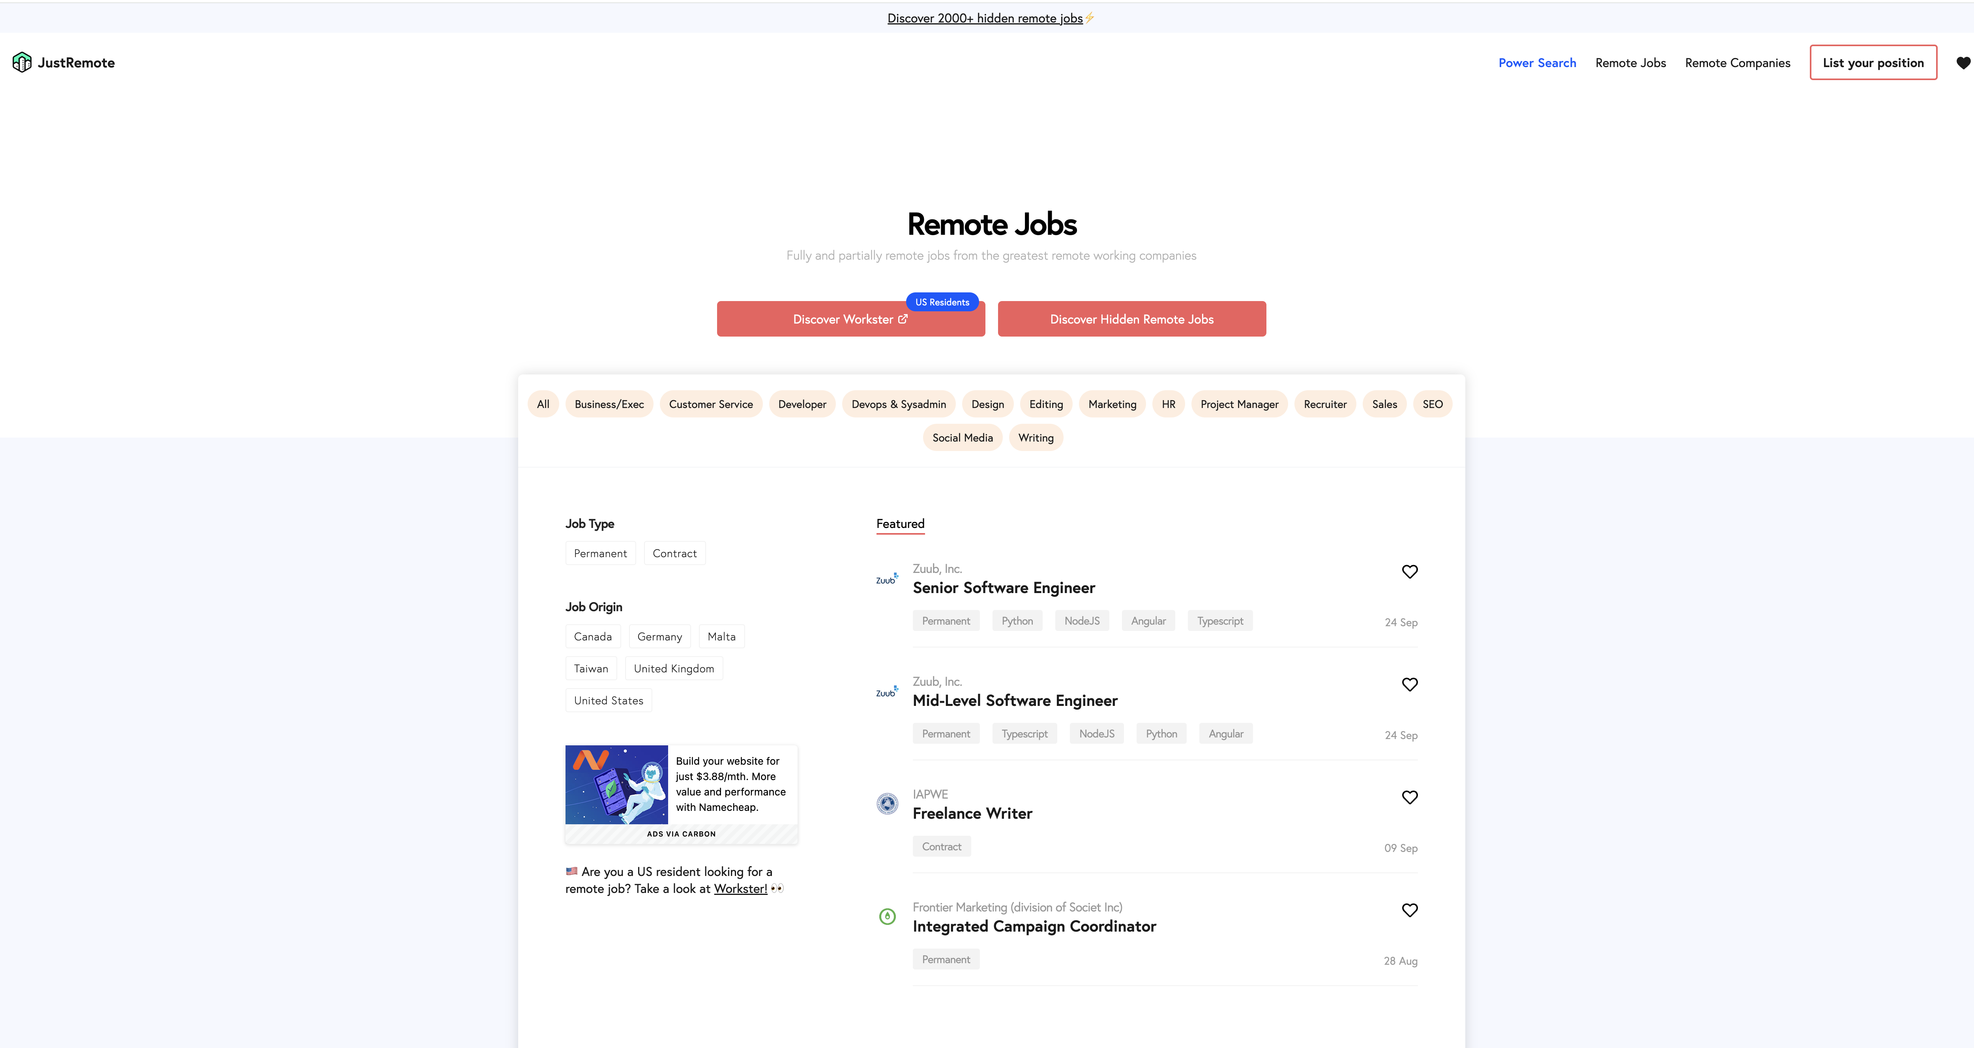Enable the United Kingdom origin filter
1974x1048 pixels.
pyautogui.click(x=674, y=669)
